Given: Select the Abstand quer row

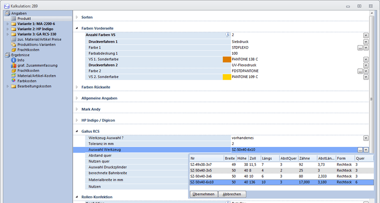Looking at the screenshot, I should click(137, 155).
